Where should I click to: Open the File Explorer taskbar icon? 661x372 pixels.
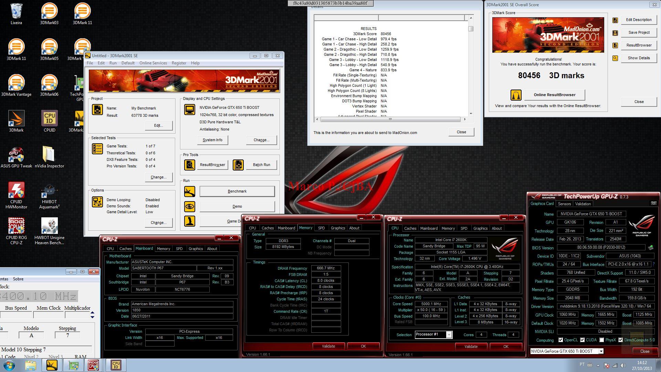point(31,365)
